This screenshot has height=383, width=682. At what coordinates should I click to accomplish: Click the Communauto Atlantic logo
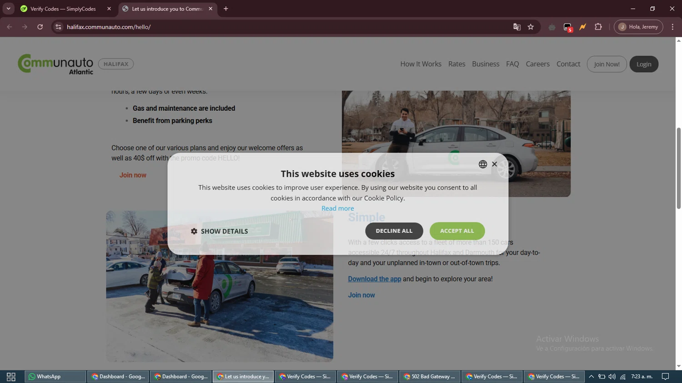coord(55,64)
